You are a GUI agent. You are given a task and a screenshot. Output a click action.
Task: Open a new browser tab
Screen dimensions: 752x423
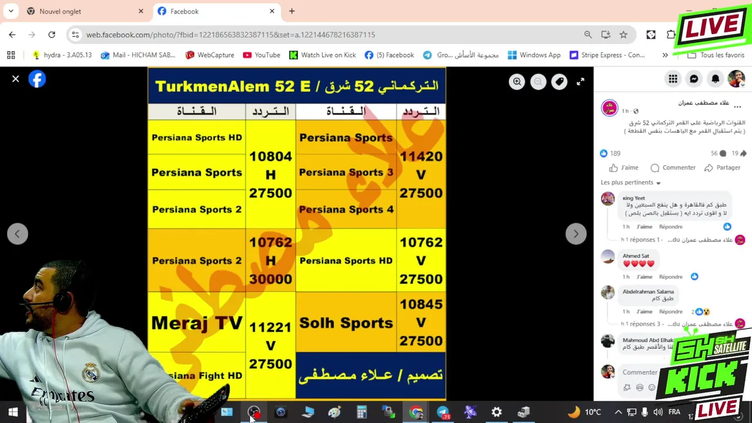point(291,11)
